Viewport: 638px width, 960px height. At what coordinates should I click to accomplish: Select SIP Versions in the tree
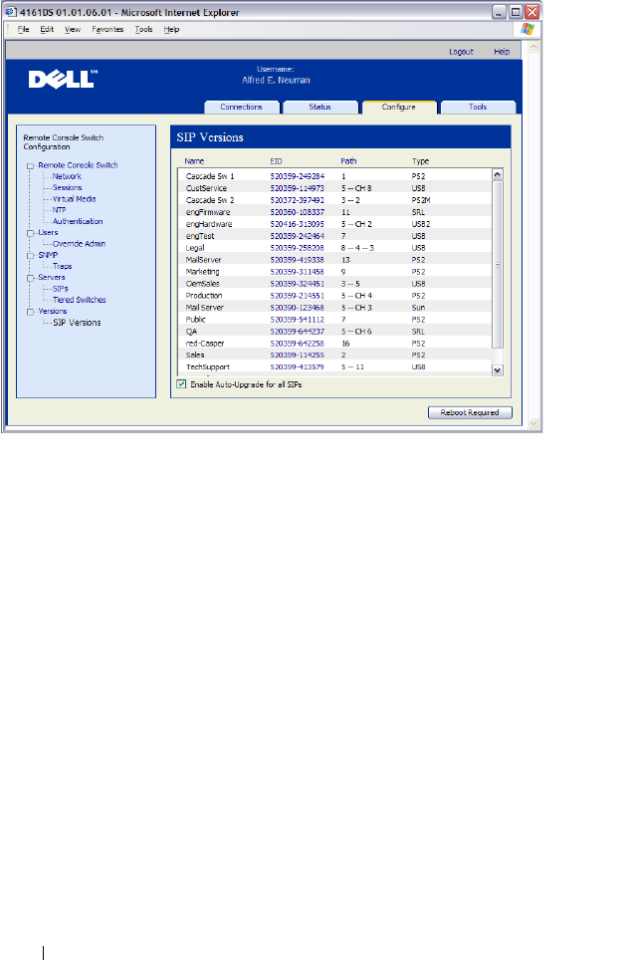(x=77, y=323)
